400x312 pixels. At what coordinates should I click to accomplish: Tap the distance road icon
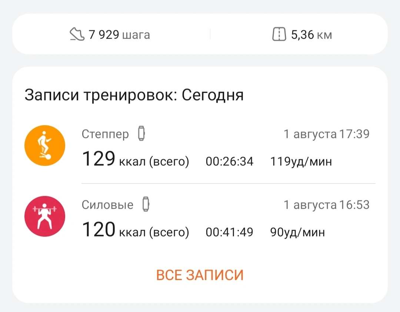(x=279, y=35)
